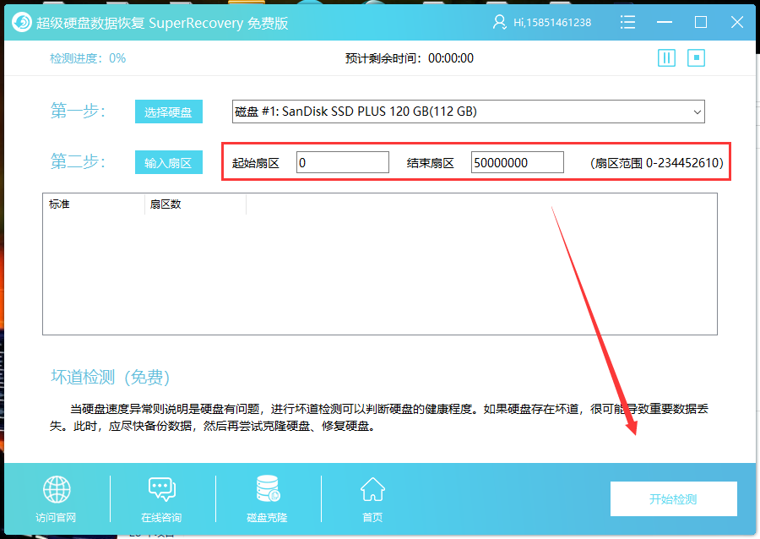Focus the 起始扇区 start sector field
The image size is (760, 539).
click(343, 162)
